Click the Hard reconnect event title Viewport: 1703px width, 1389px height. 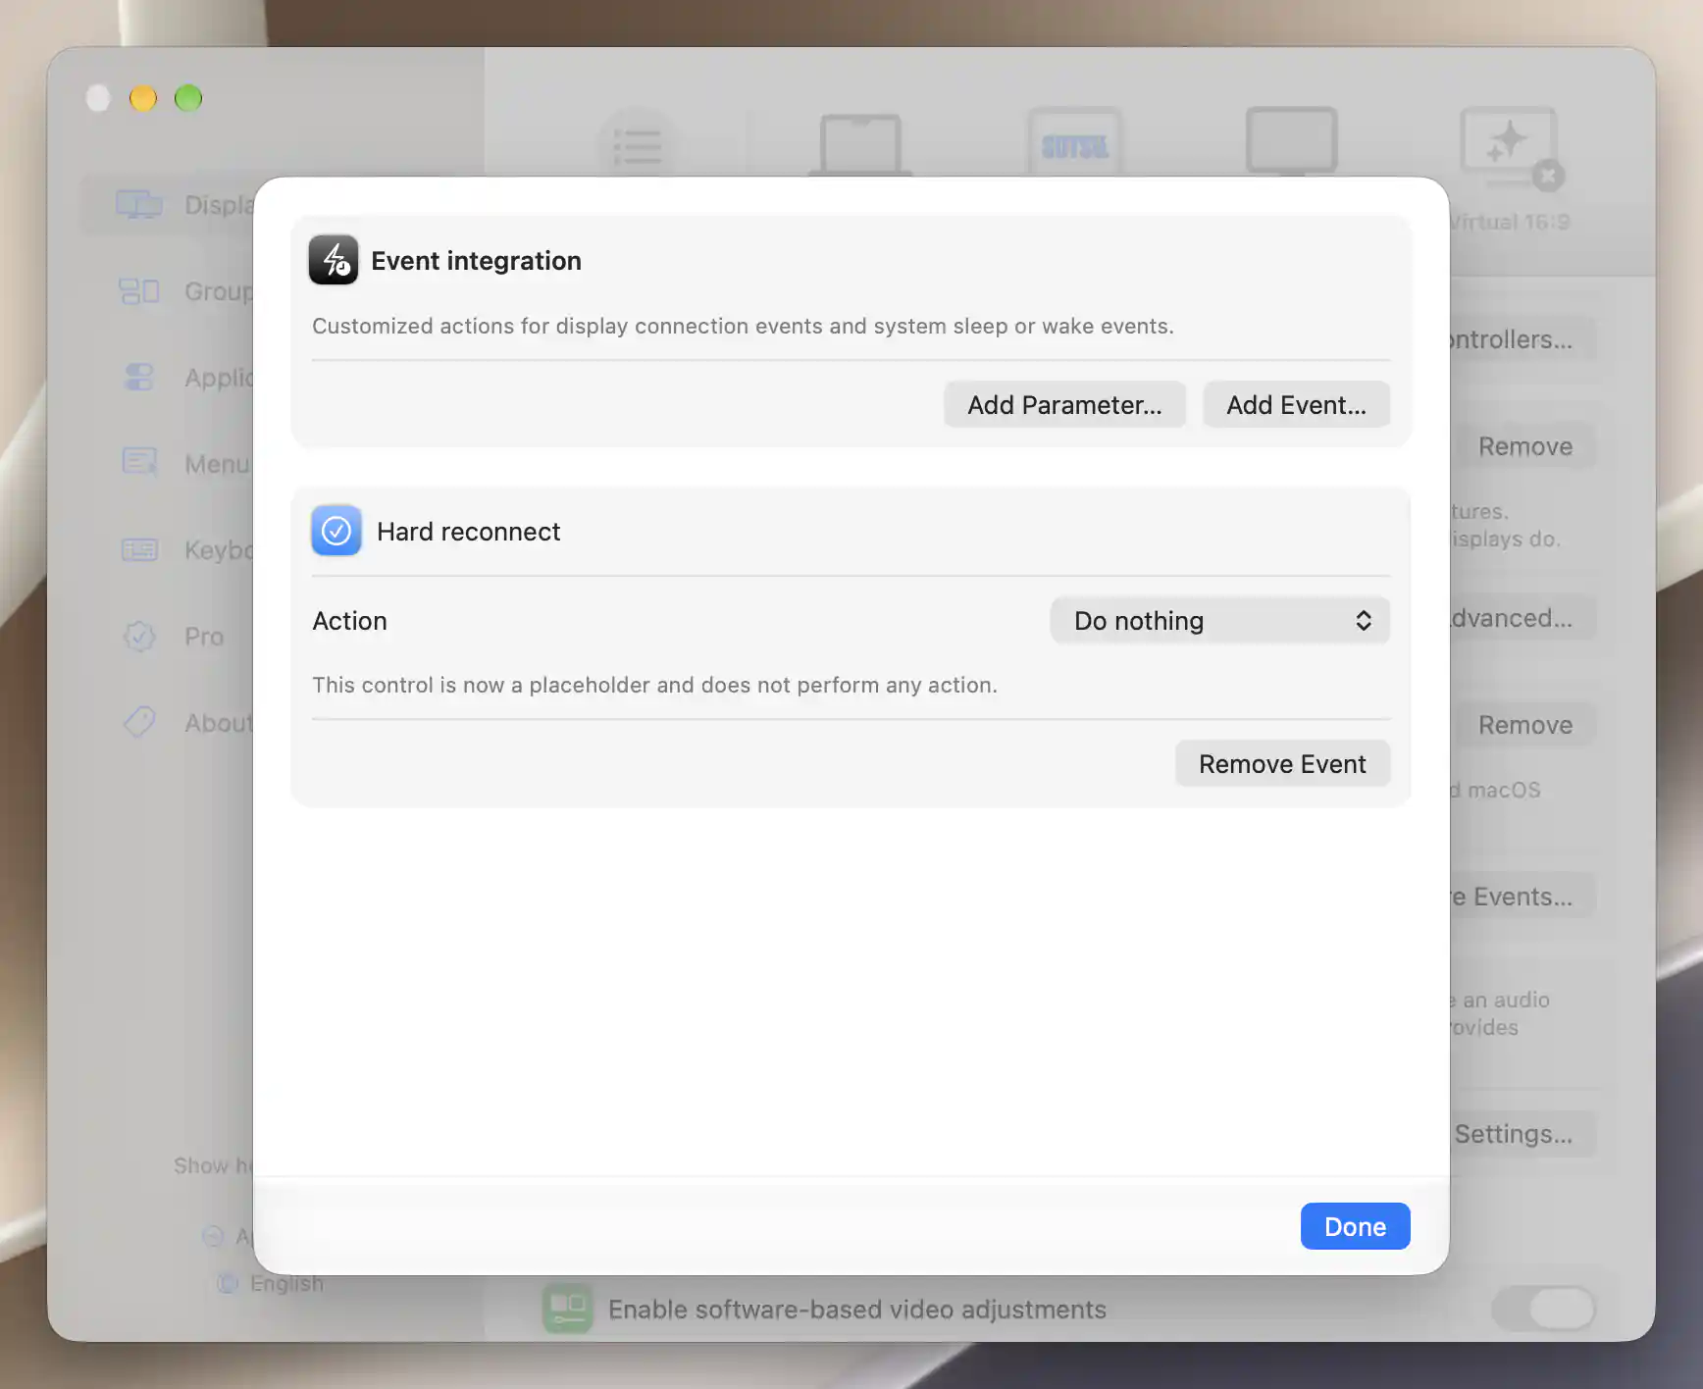click(x=468, y=532)
